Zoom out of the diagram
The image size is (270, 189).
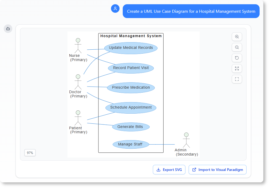(237, 47)
